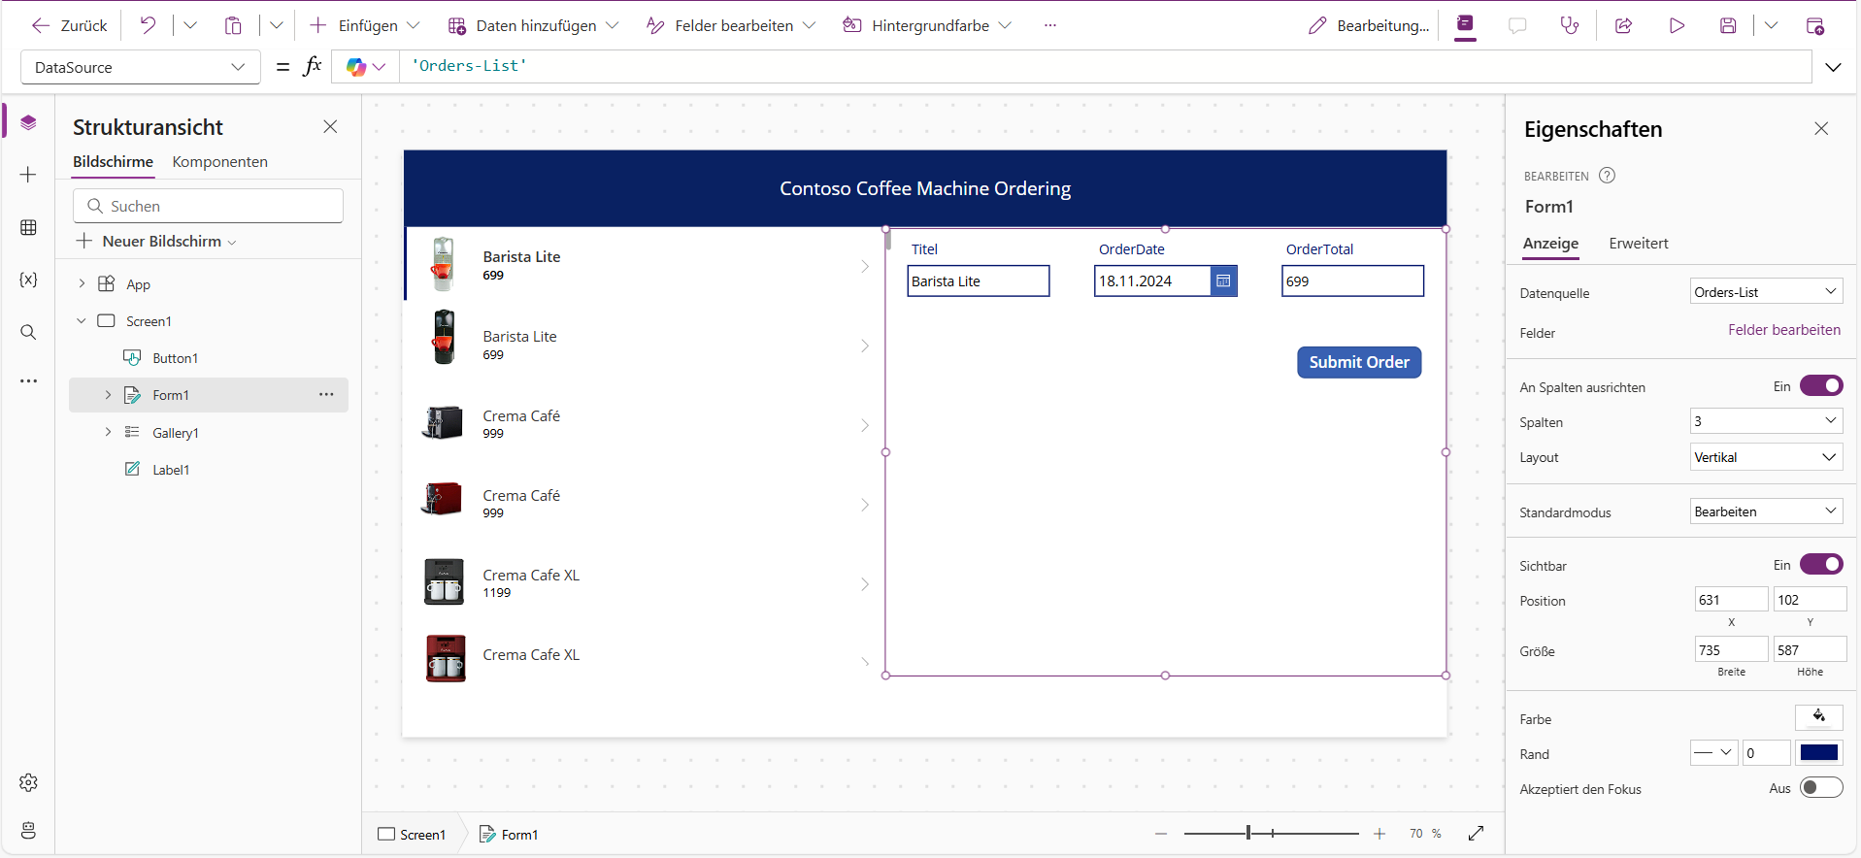Viewport: 1861px width, 858px height.
Task: Open the Daten hinzufügen menu
Action: pyautogui.click(x=533, y=26)
